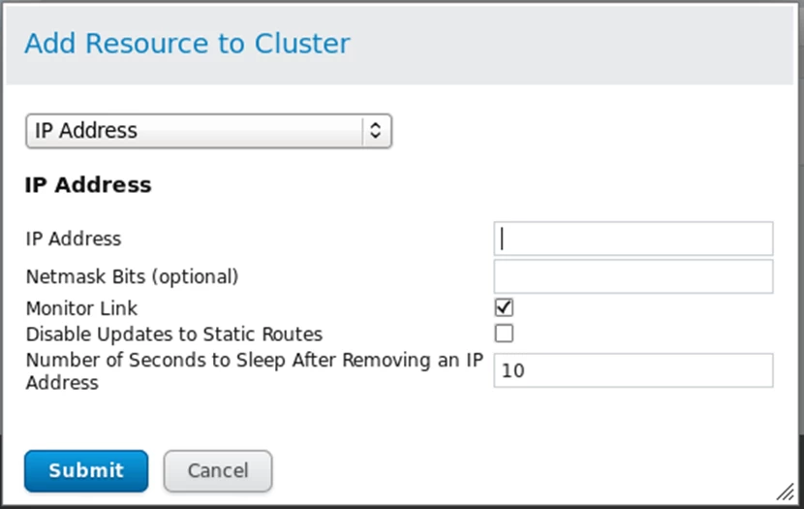This screenshot has height=509, width=804.
Task: Click the checkmark in Monitor Link box
Action: click(x=504, y=306)
